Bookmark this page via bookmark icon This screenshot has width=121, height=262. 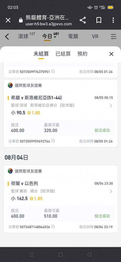[x=99, y=20]
